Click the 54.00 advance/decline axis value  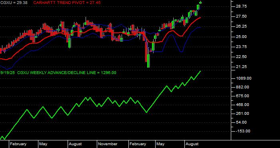tap(242, 122)
